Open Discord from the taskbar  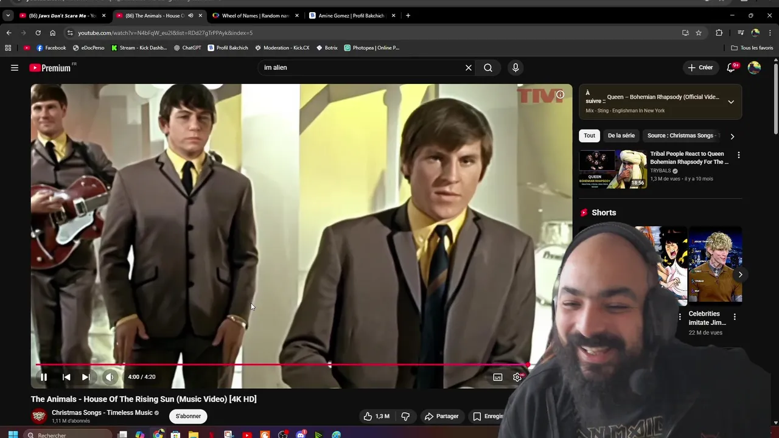click(x=301, y=434)
